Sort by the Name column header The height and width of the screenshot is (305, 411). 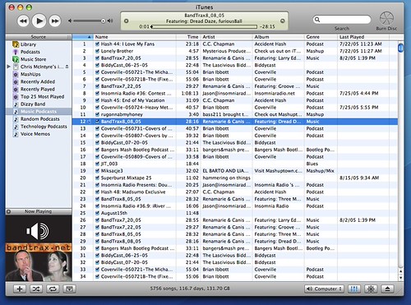(135, 37)
